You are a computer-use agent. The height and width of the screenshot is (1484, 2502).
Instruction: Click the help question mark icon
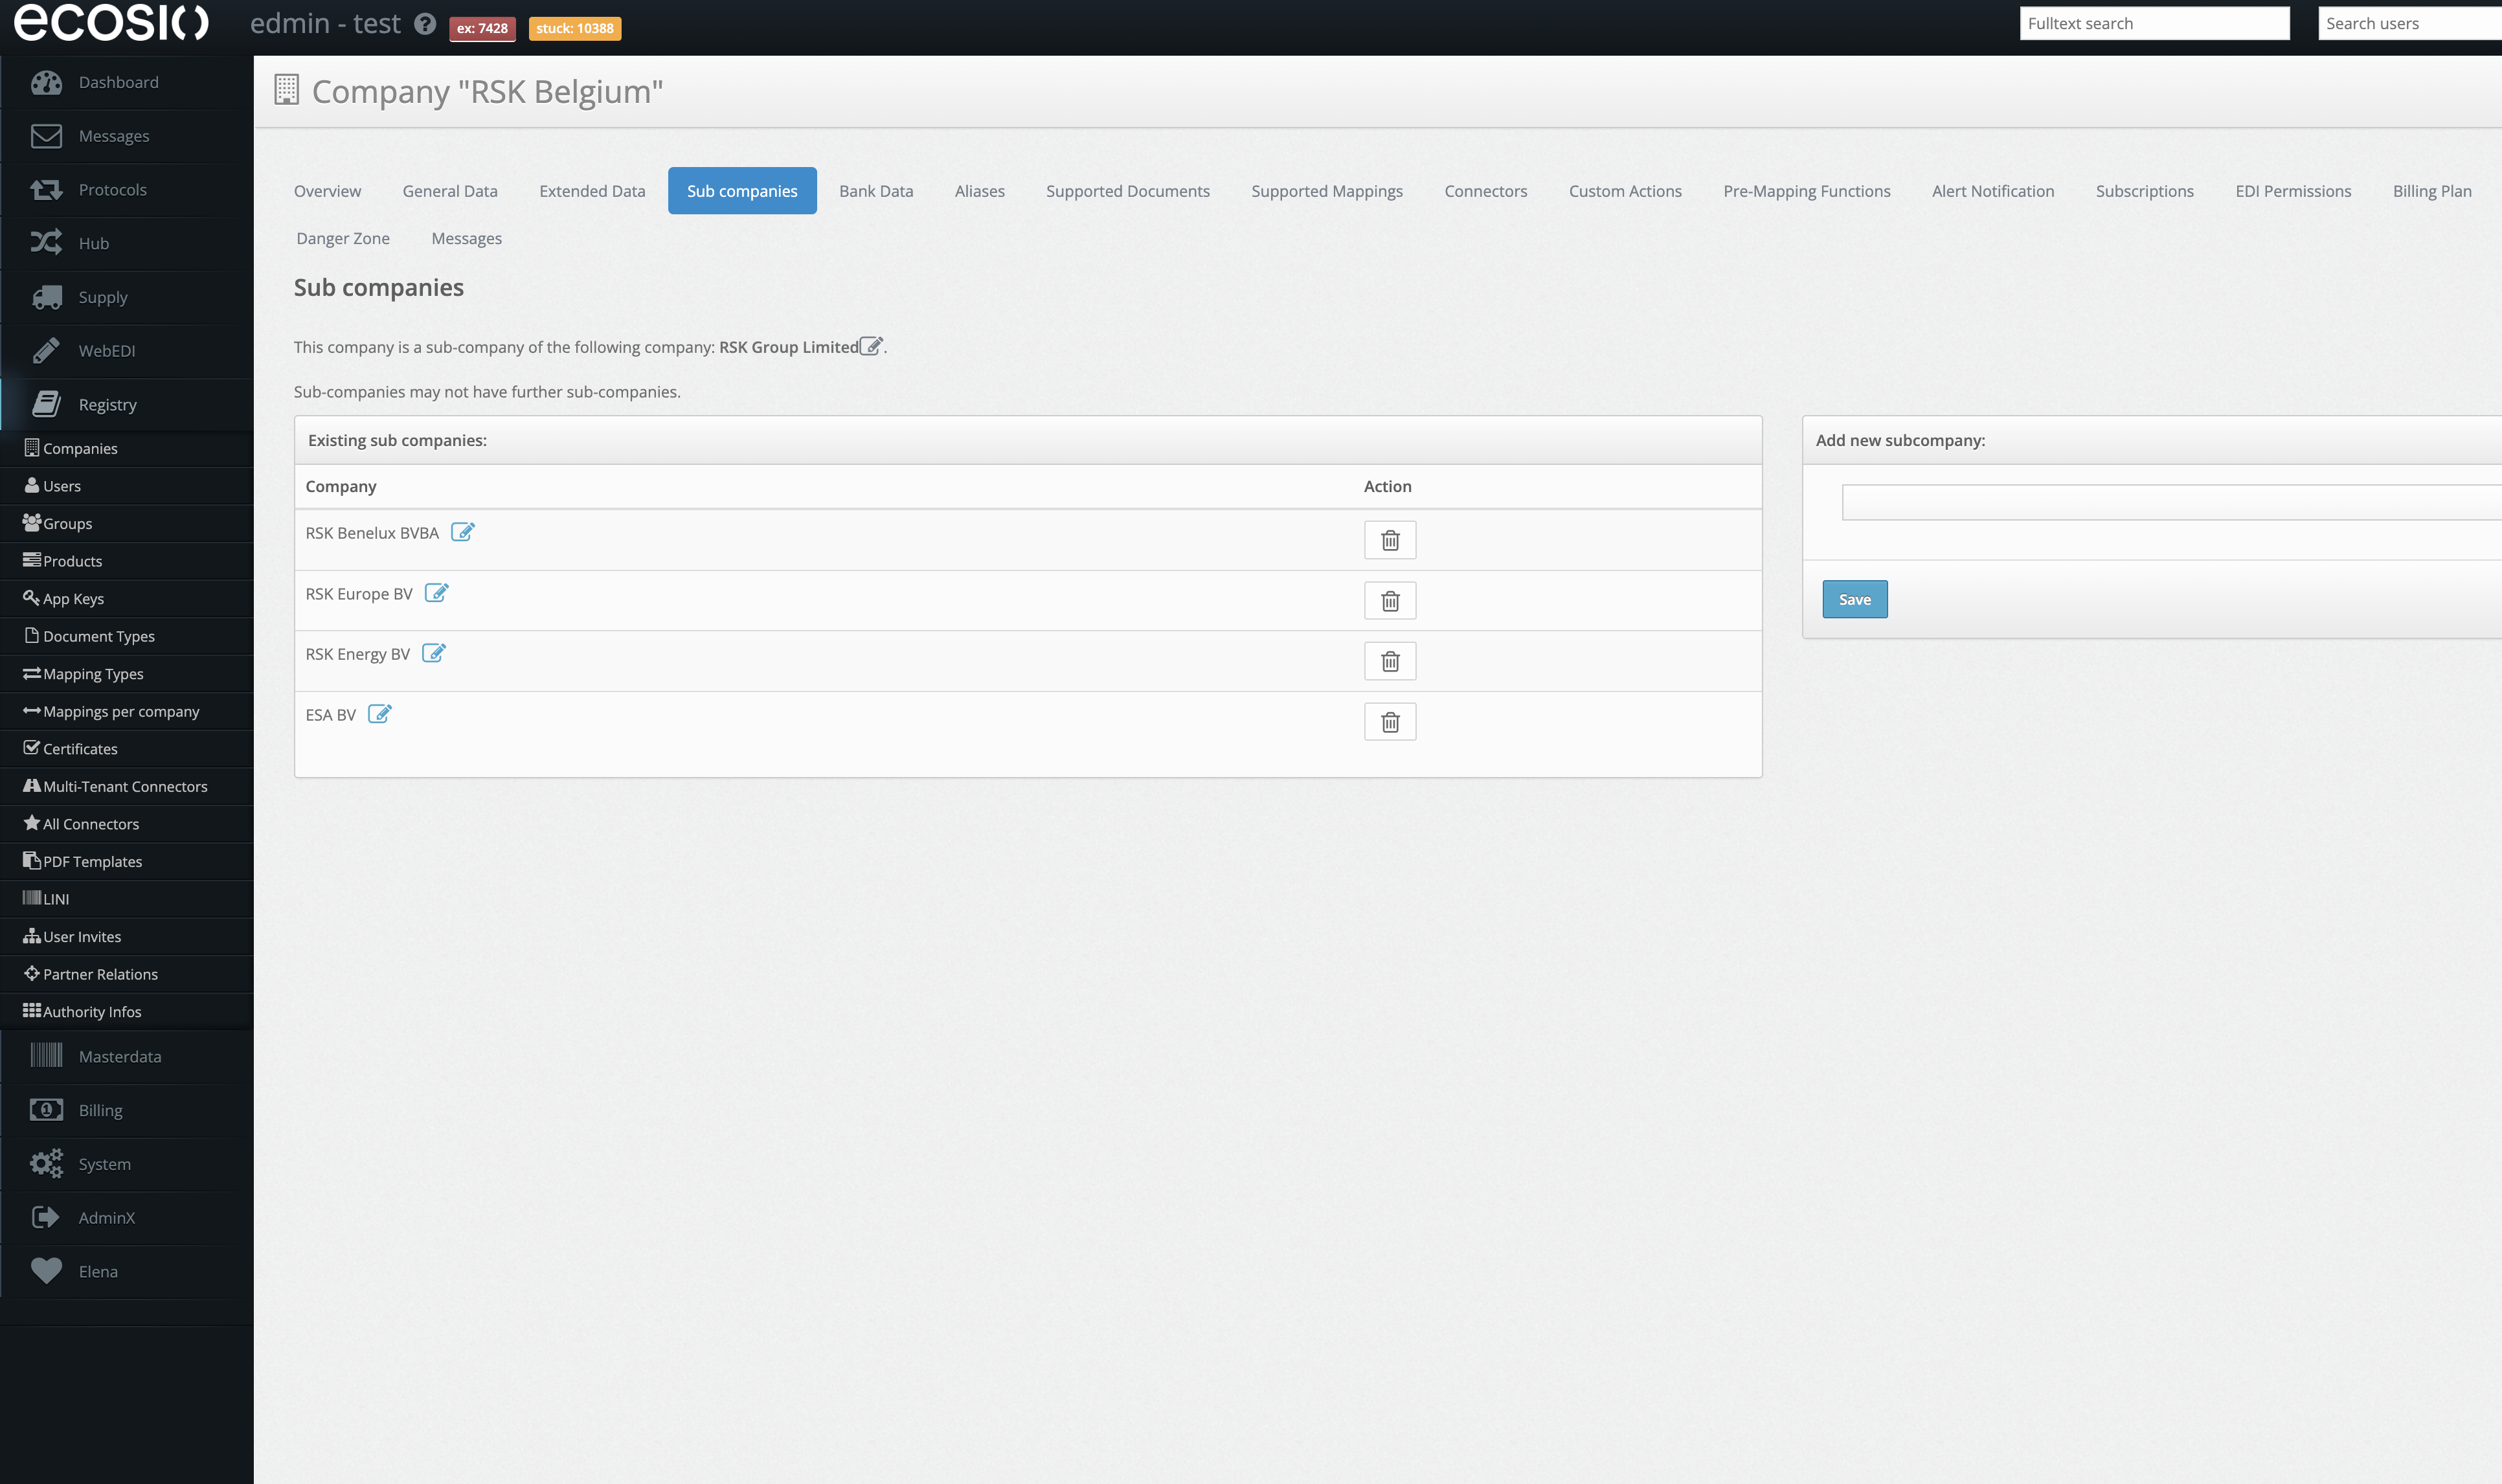point(425,24)
